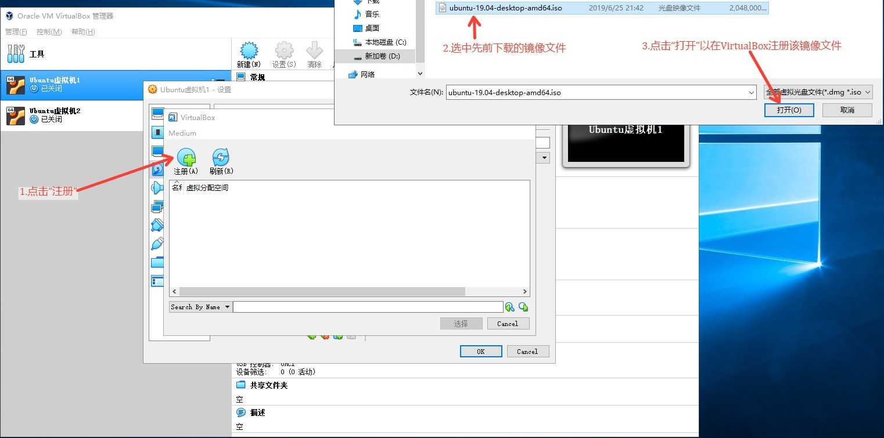Image resolution: width=884 pixels, height=438 pixels.
Task: Click 新建(N) in VirtualBox manager toolbar
Action: (249, 55)
